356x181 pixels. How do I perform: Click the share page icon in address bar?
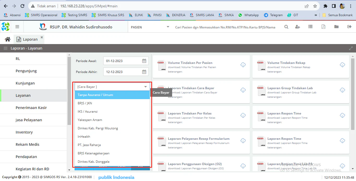click(307, 6)
